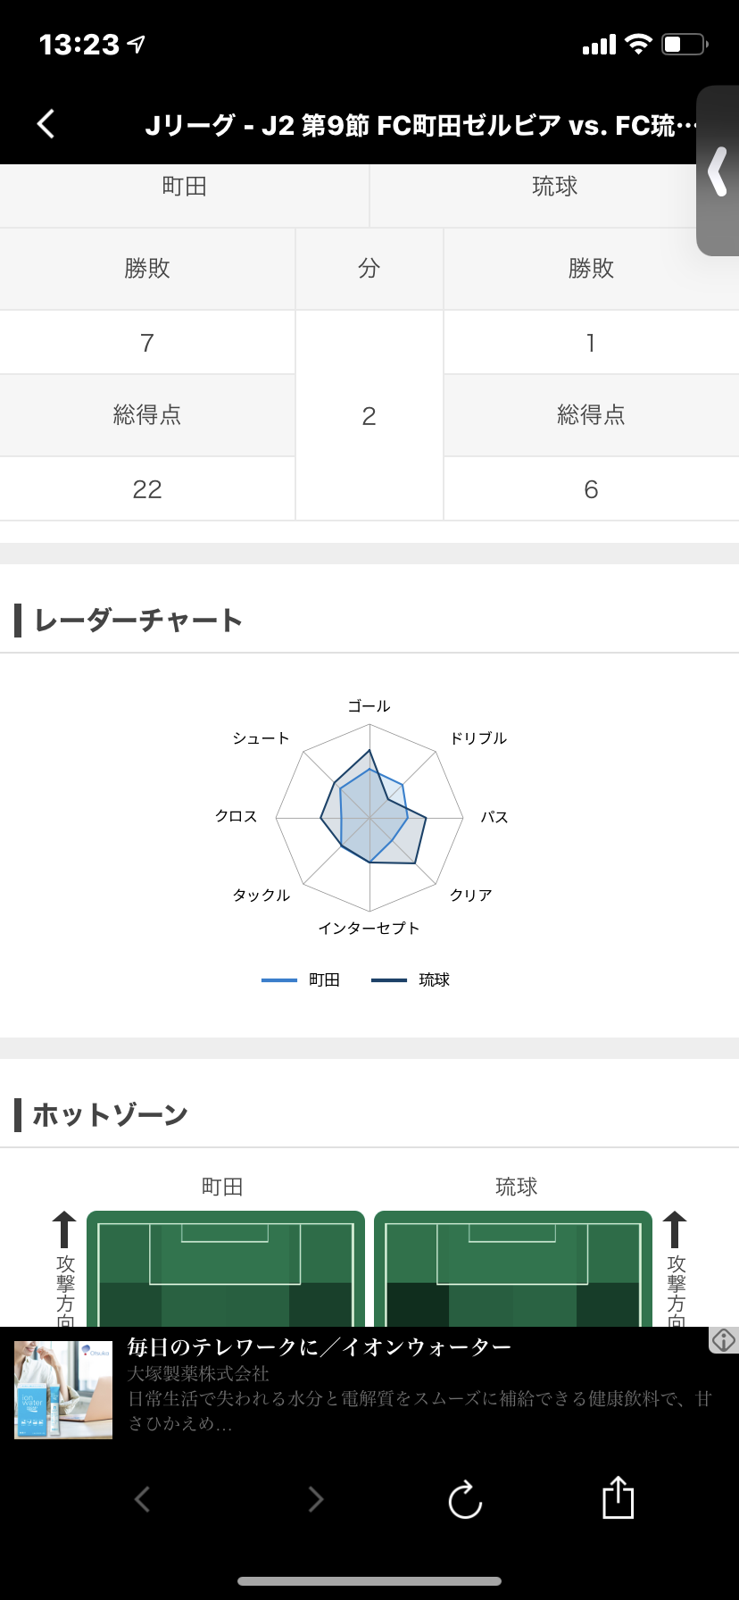Screen dimensions: 739x1600
Task: Tap the right 攻撃方向 up arrow
Action: 675,1230
